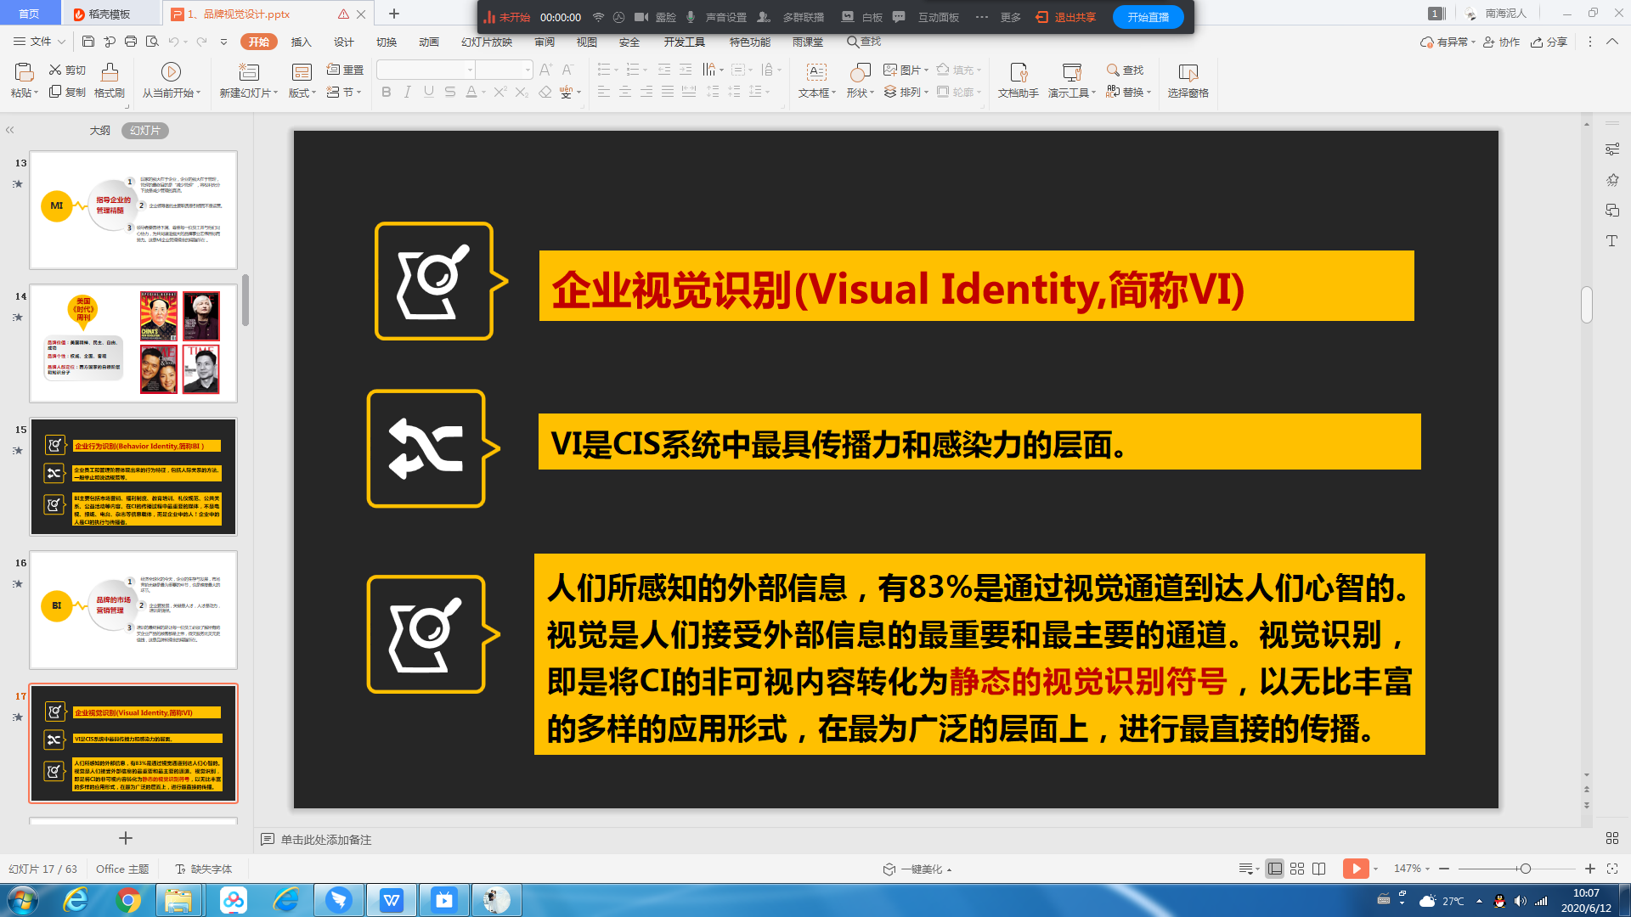Screen dimensions: 1631x917
Task: Switch to outline (大纲) panel view
Action: (x=100, y=131)
